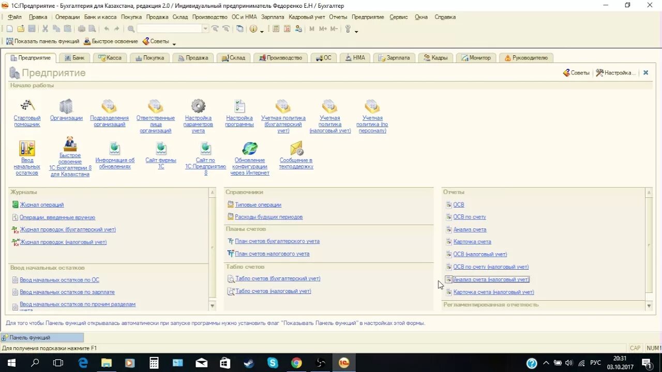Screen dimensions: 662x372
Task: Open the Настройка программы checklist icon
Action: pos(239,106)
